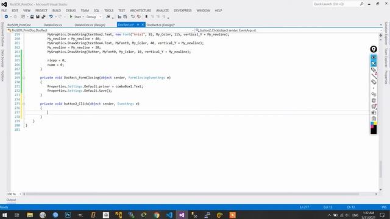Screen dimensions: 390x219
Task: Close the DocRect.cs tab
Action: [143, 25]
